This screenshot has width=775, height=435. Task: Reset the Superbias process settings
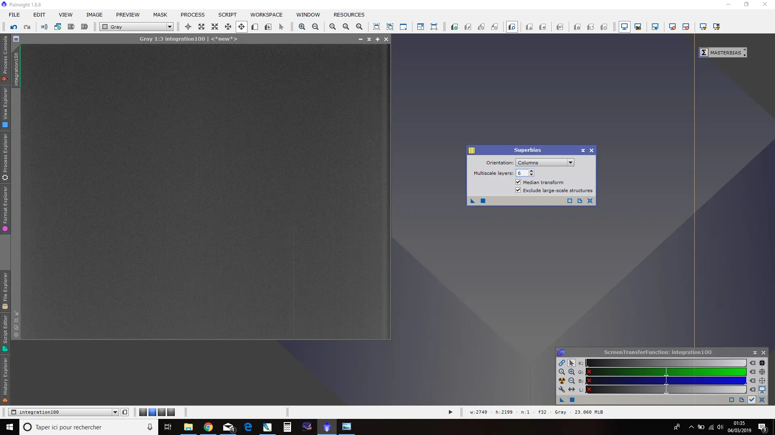coord(590,201)
